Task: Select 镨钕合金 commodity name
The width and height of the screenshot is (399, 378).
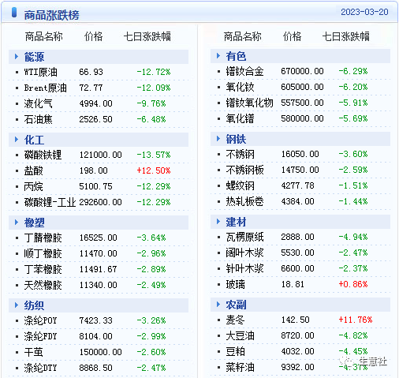Action: (x=244, y=71)
